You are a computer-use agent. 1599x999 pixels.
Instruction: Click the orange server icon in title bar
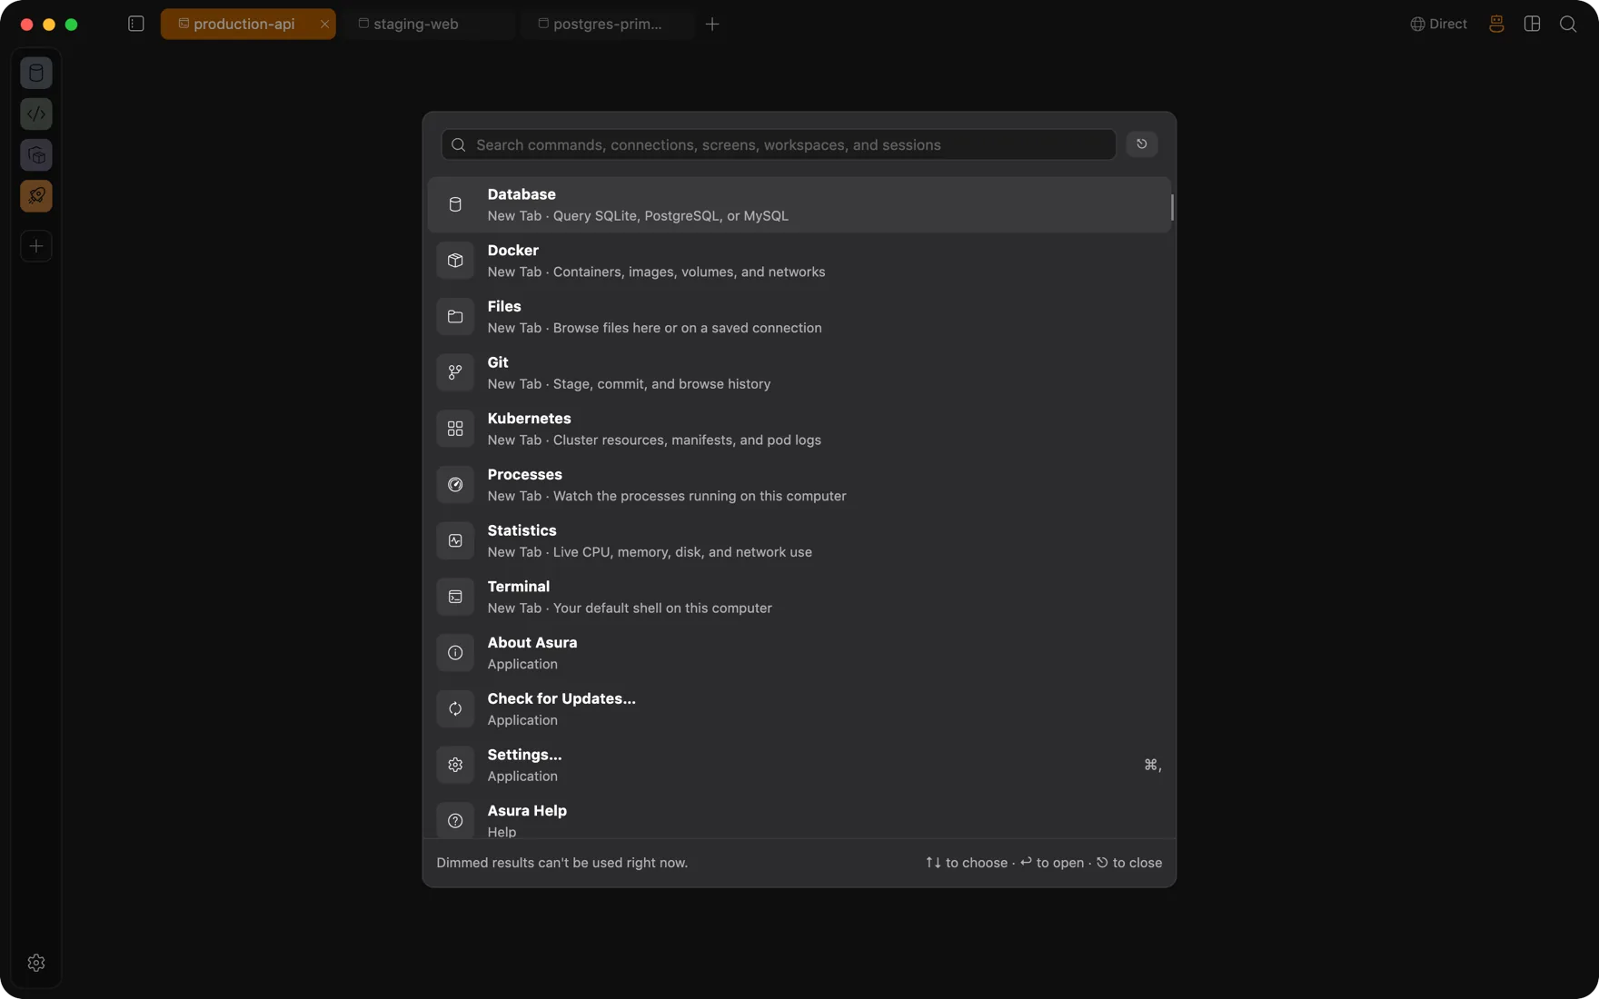(1496, 25)
